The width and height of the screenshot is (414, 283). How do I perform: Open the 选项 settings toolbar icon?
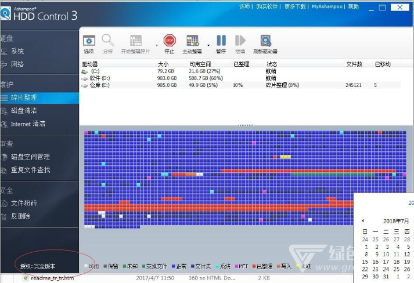(89, 41)
